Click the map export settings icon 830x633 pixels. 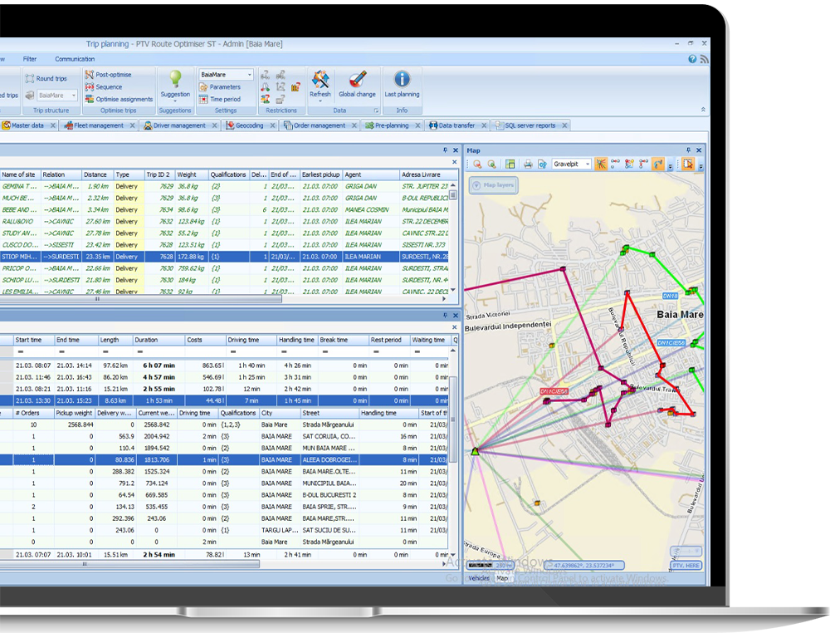[542, 164]
